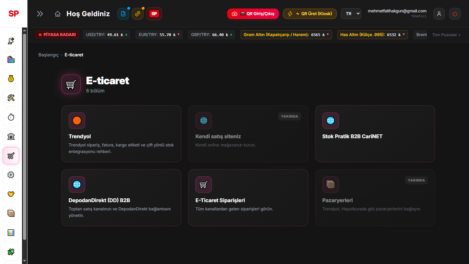Click the QR Üret (Kiosk) button
469x264 pixels.
(x=310, y=14)
